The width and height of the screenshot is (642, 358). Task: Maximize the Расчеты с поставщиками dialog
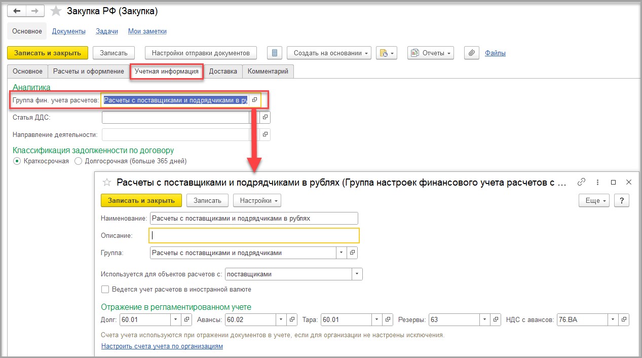(x=613, y=182)
